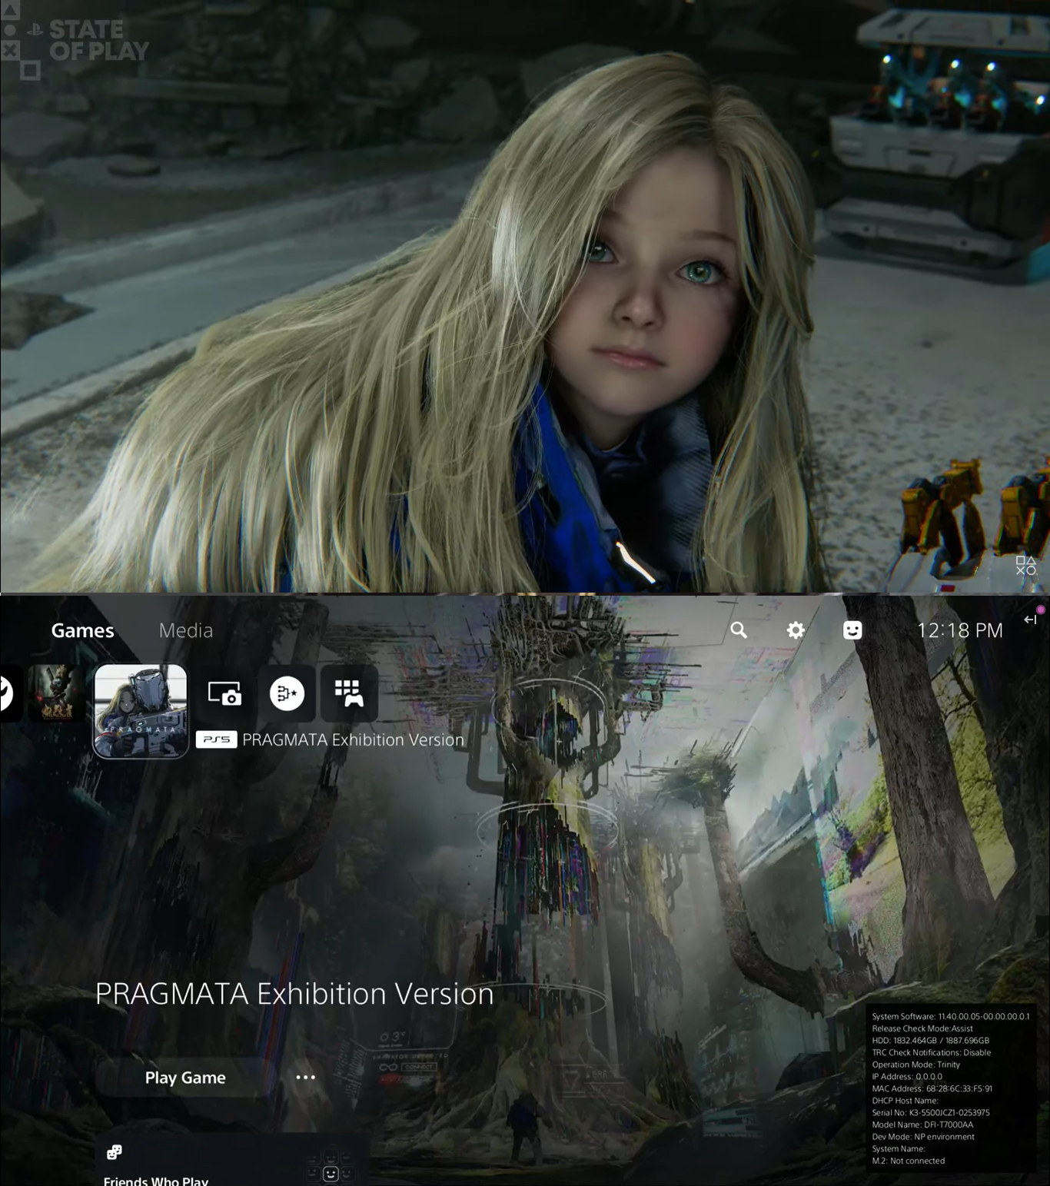The width and height of the screenshot is (1050, 1186).
Task: Switch to the Media tab
Action: pos(186,630)
